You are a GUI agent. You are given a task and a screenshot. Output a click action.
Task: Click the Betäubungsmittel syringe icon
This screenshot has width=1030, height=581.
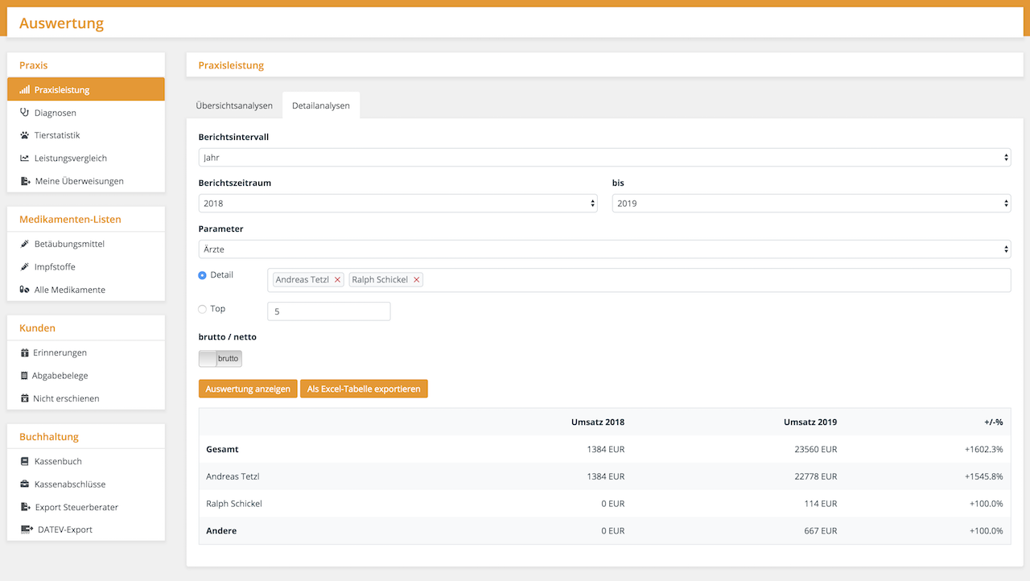pyautogui.click(x=24, y=244)
